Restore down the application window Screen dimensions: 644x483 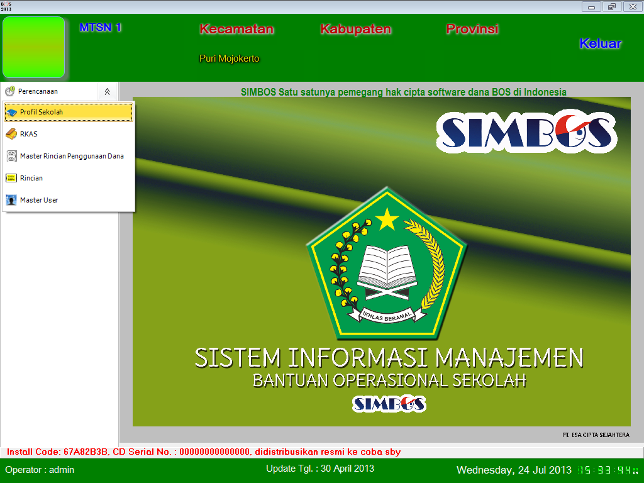click(612, 7)
